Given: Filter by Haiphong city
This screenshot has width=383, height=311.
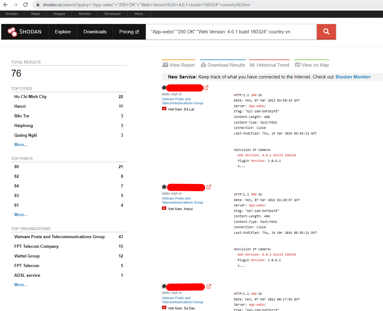Looking at the screenshot, I should [x=24, y=125].
